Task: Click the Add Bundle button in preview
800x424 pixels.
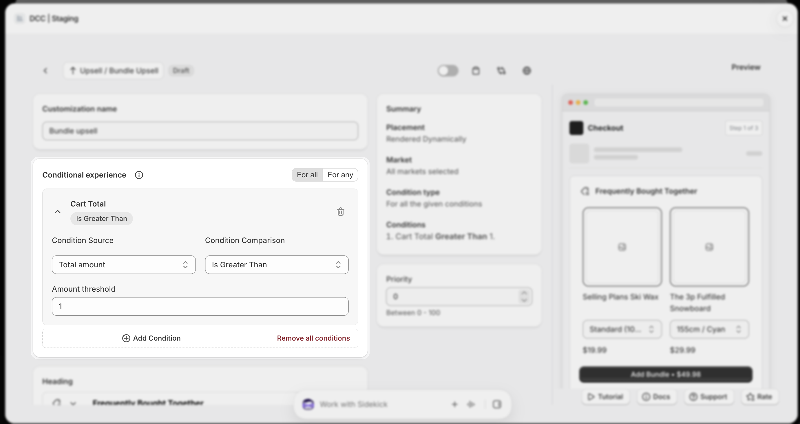Action: point(666,374)
